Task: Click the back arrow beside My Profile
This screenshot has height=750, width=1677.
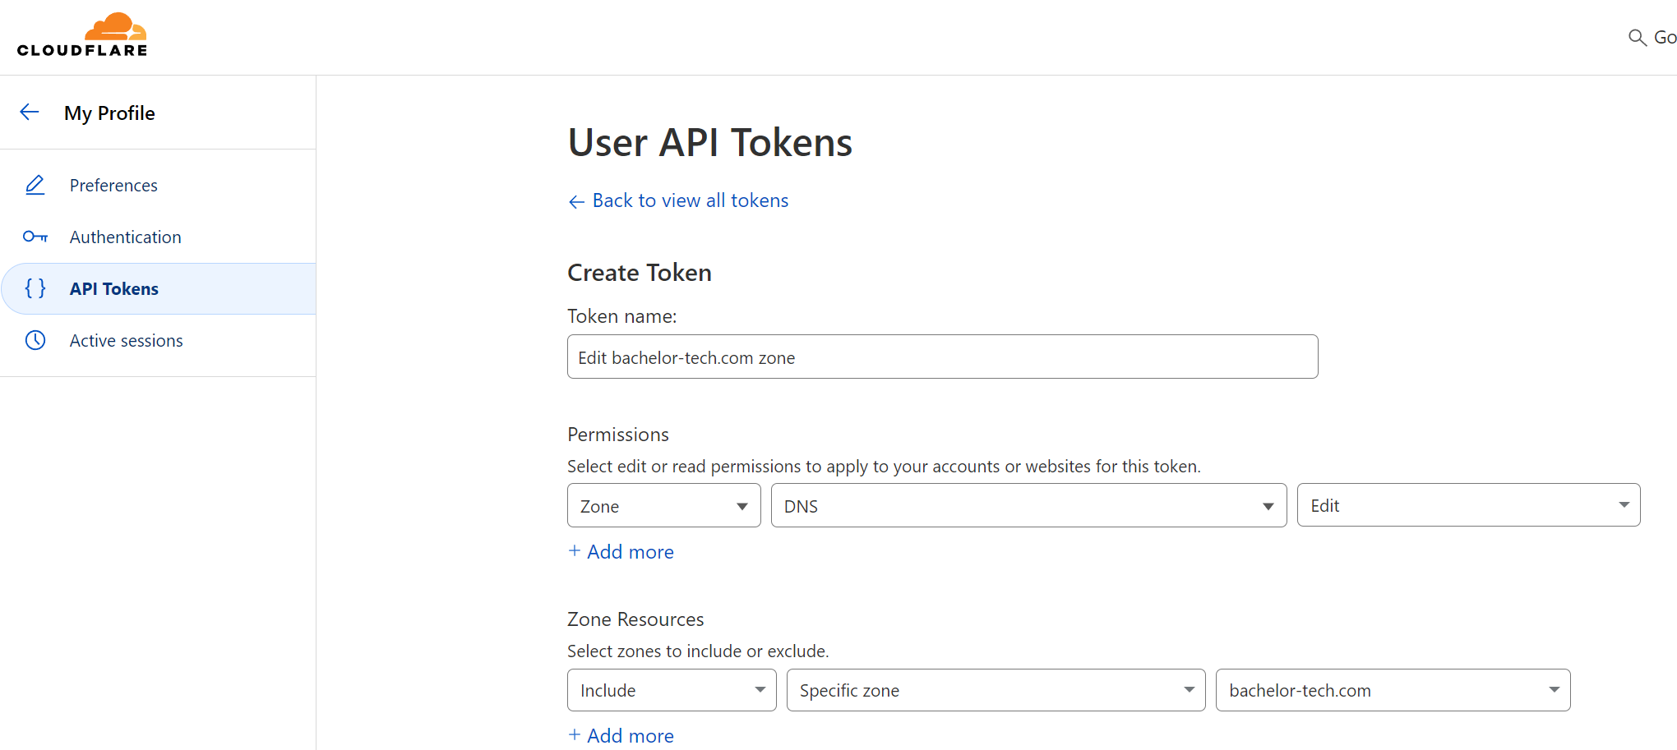Action: pos(30,112)
